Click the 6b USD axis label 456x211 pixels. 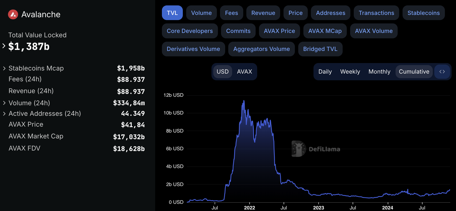click(175, 148)
